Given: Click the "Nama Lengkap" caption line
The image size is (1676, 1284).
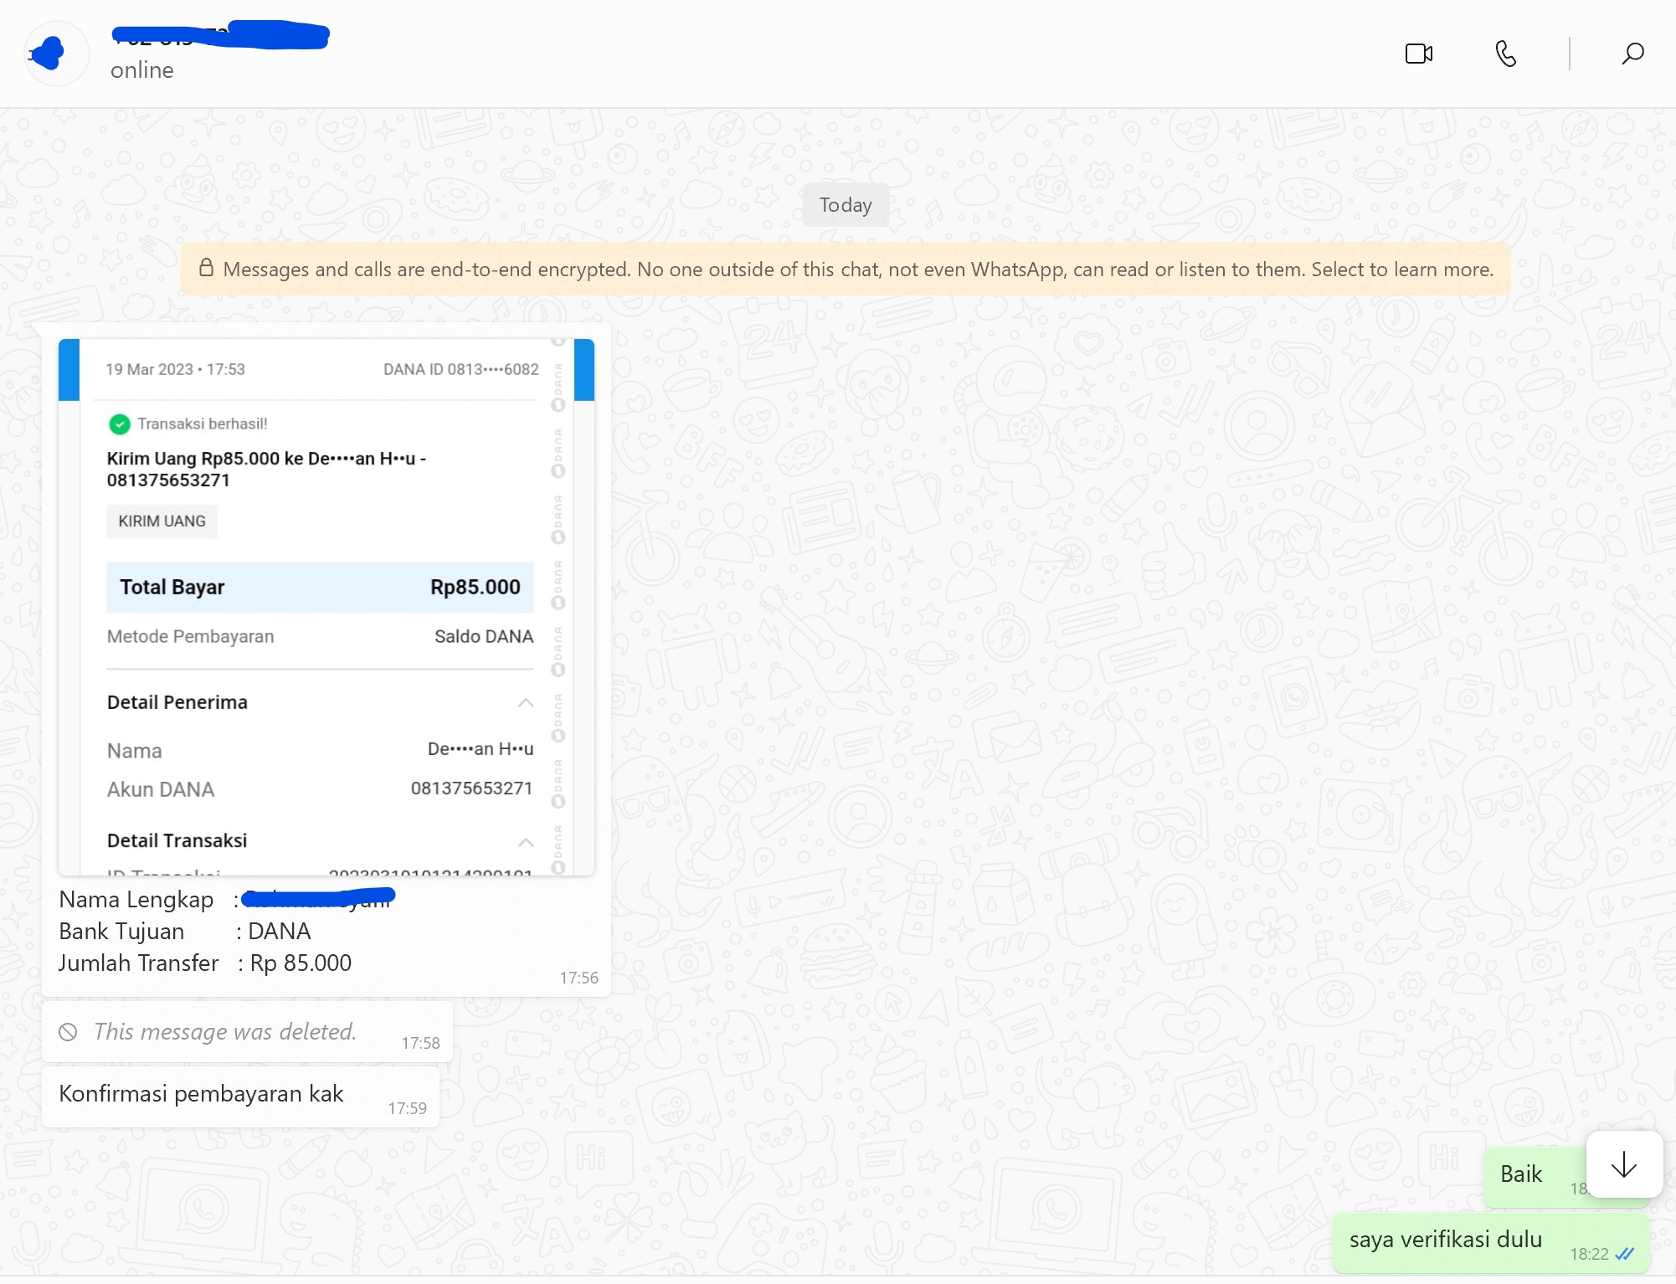Looking at the screenshot, I should [227, 900].
